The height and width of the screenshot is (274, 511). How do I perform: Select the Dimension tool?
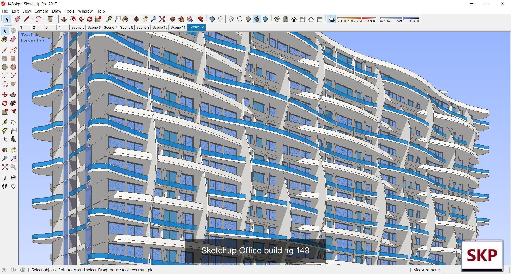tap(13, 122)
